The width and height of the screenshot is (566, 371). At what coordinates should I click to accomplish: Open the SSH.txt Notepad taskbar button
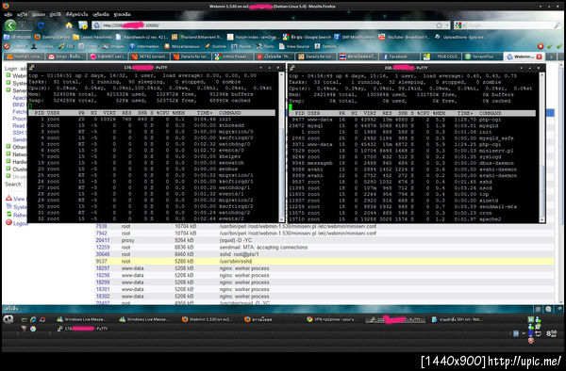[457, 319]
